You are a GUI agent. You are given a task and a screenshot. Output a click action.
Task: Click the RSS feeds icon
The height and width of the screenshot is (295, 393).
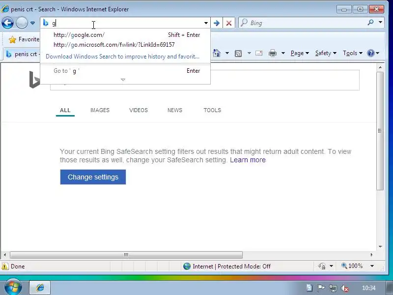pyautogui.click(x=238, y=53)
